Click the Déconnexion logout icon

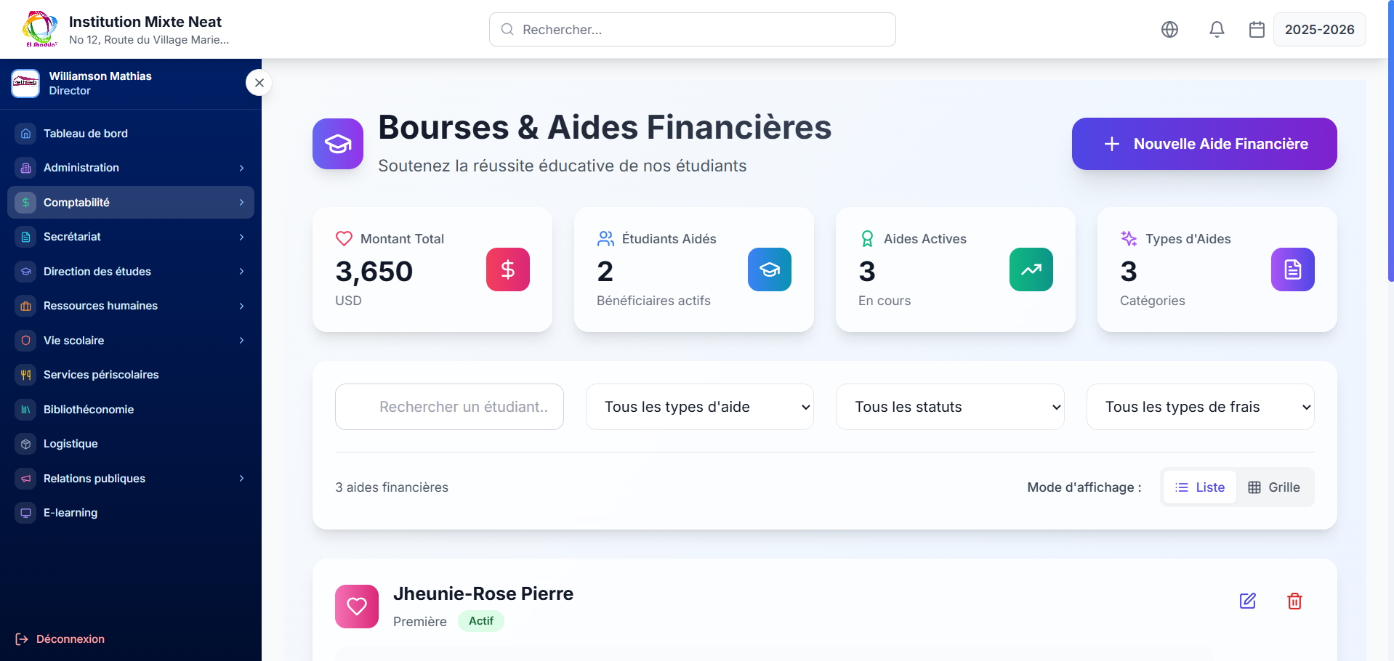click(22, 639)
